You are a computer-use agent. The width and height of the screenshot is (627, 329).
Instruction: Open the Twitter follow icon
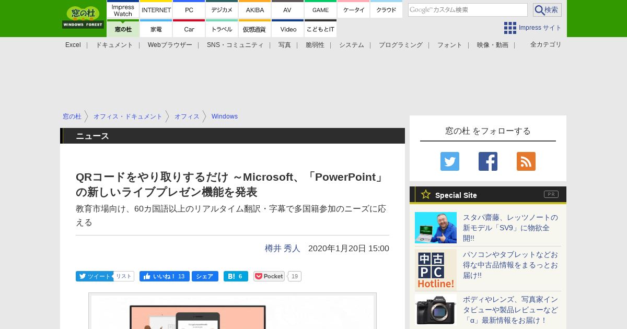click(450, 161)
